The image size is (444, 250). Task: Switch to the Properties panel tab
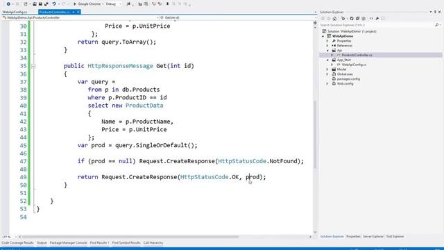pyautogui.click(x=353, y=236)
